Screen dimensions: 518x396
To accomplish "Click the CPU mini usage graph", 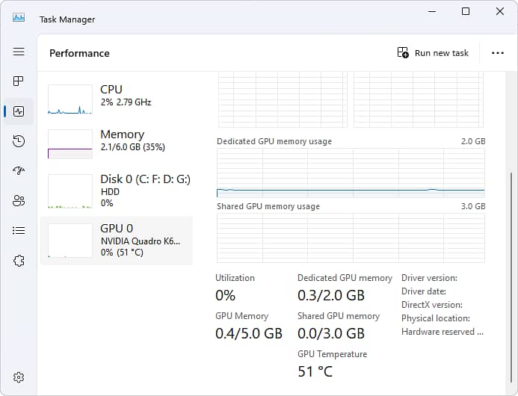I will [x=70, y=99].
